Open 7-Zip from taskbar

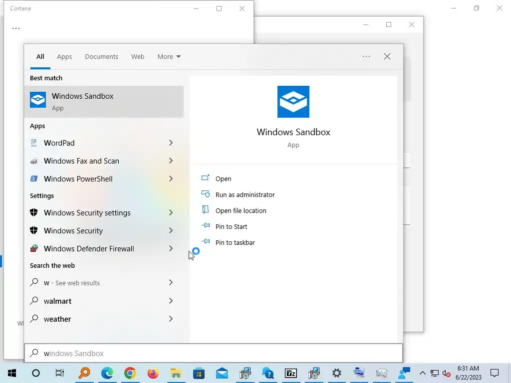click(x=291, y=373)
